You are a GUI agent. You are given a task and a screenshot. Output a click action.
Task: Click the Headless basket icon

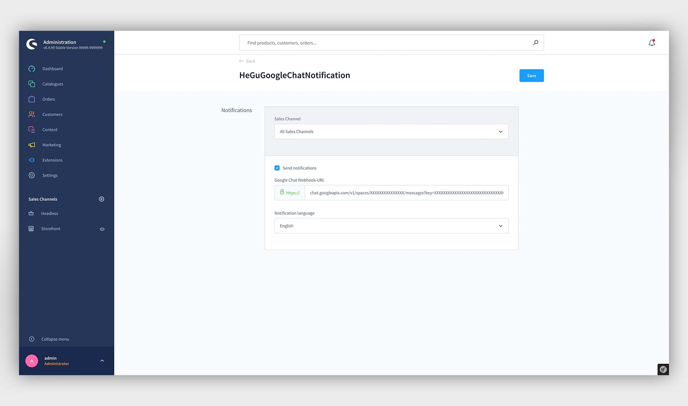pyautogui.click(x=31, y=213)
